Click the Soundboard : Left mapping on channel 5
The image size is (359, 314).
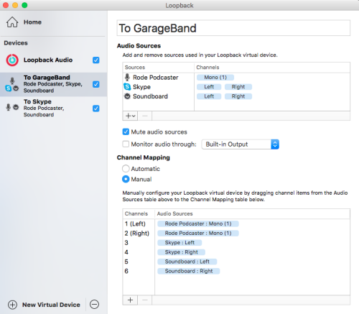click(187, 262)
